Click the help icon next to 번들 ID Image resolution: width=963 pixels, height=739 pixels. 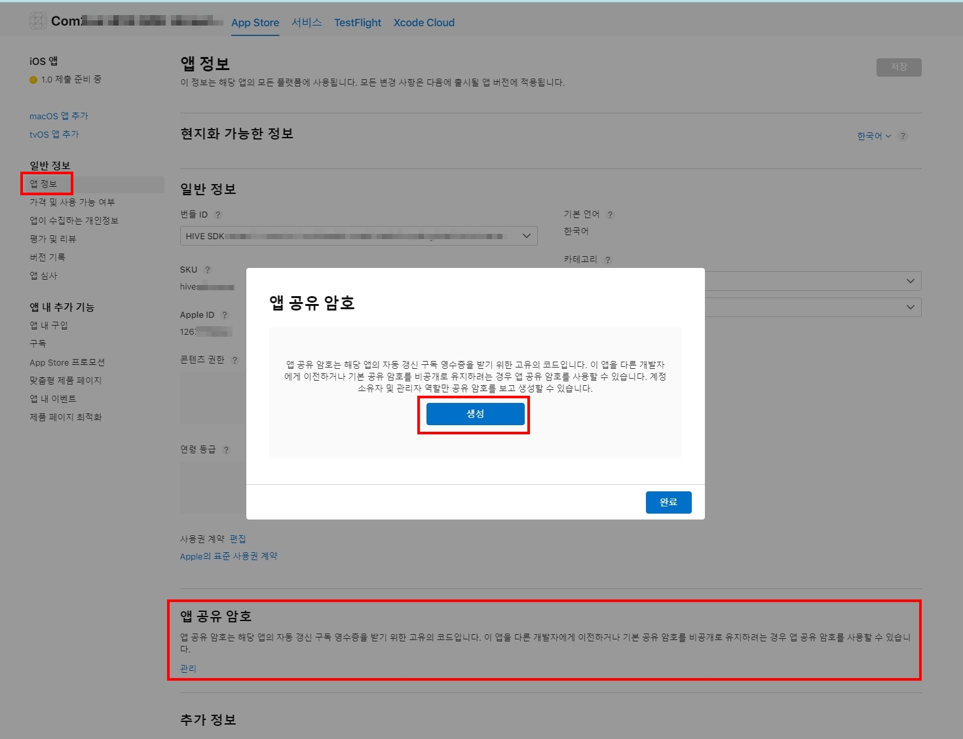point(218,215)
